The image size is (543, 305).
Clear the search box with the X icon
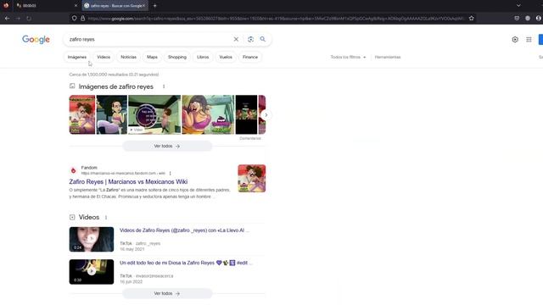pyautogui.click(x=236, y=40)
